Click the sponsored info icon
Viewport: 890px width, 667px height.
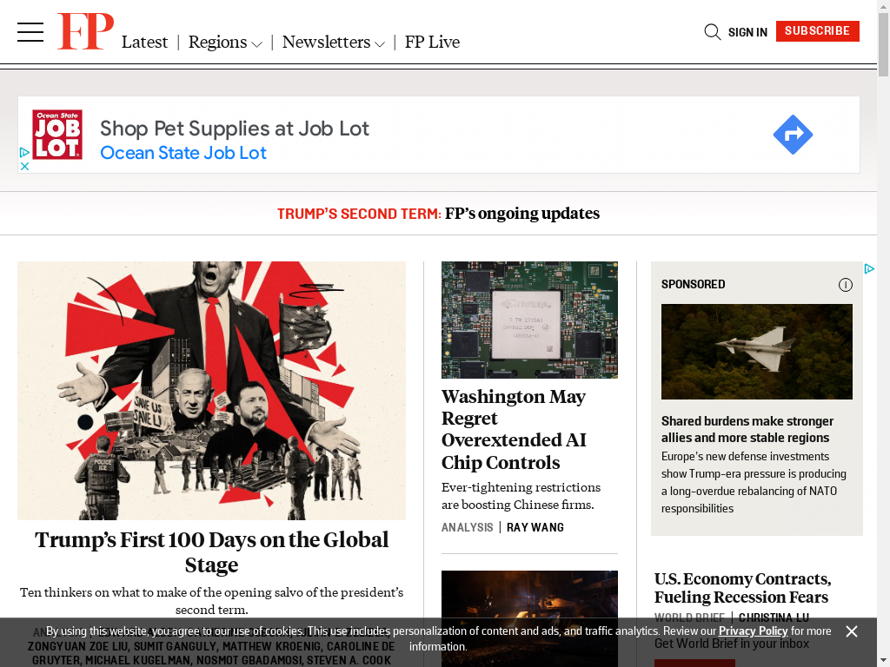tap(845, 285)
